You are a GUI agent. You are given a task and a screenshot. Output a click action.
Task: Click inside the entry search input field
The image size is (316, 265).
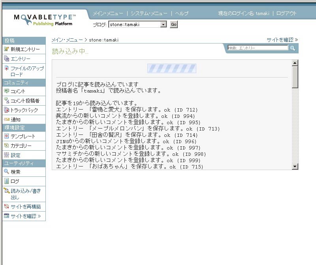point(258,48)
